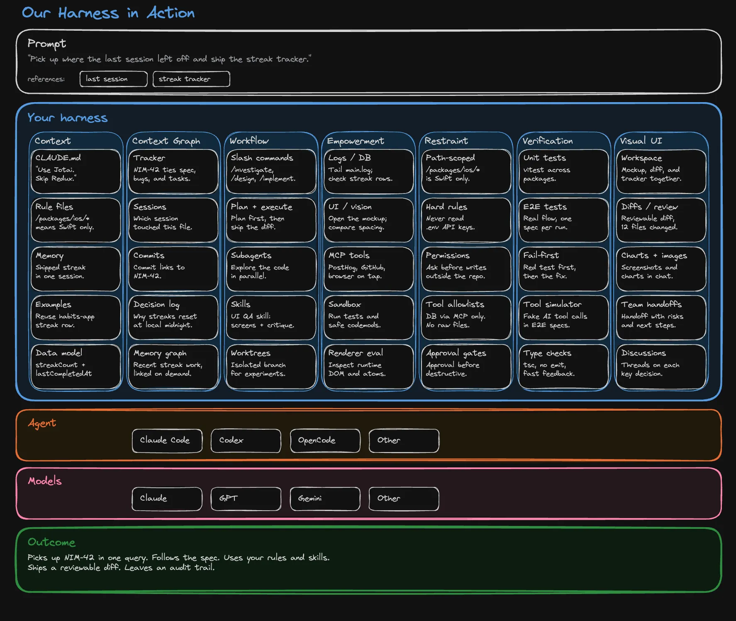Screen dimensions: 736x621
Task: Open the CLAUDE.md card
Action: click(x=76, y=171)
